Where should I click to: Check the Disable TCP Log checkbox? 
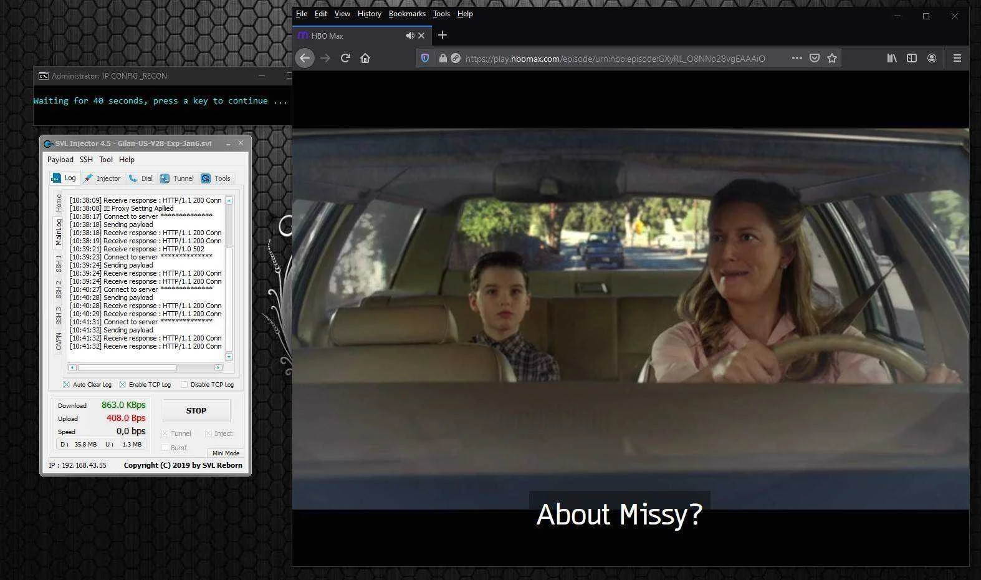click(x=184, y=384)
